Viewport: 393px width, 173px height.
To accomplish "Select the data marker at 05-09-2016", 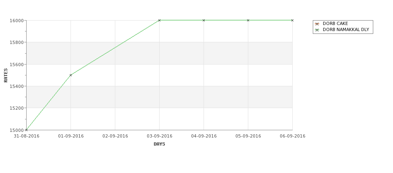I will 248,20.
